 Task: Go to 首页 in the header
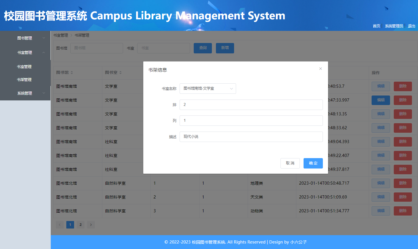pyautogui.click(x=376, y=26)
